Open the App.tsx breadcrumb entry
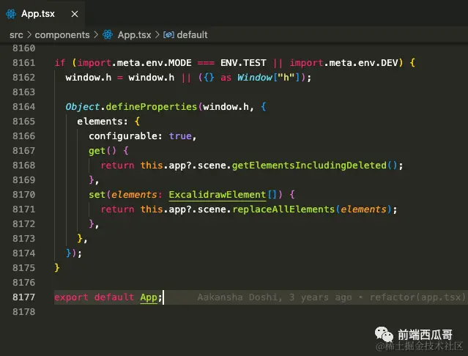The width and height of the screenshot is (468, 356). pyautogui.click(x=134, y=35)
